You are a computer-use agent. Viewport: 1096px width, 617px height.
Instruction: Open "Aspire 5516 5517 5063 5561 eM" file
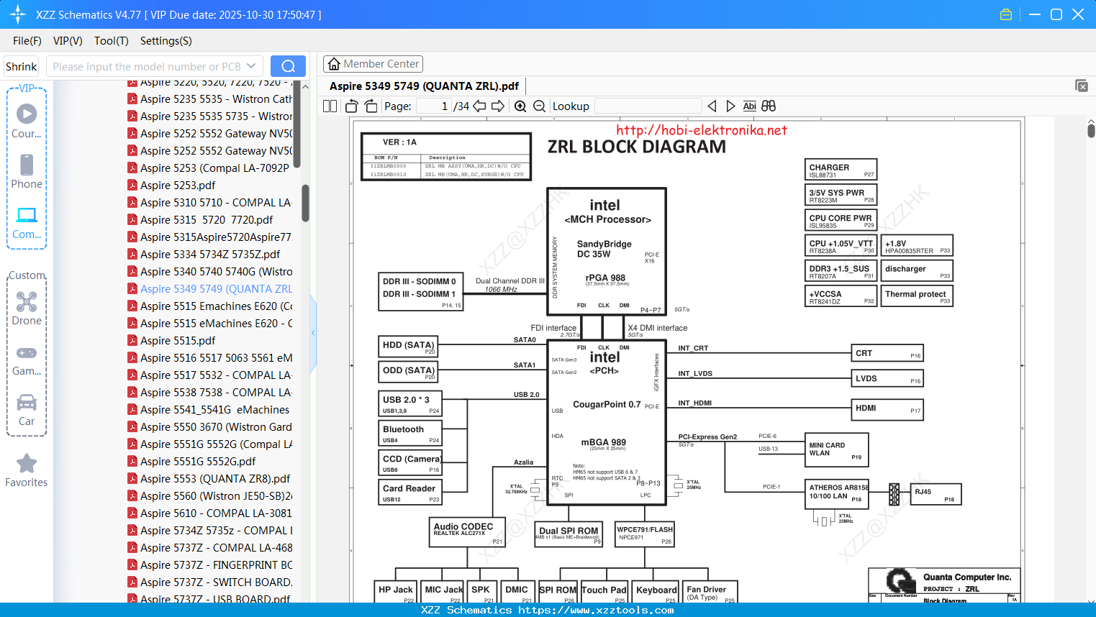click(x=210, y=358)
